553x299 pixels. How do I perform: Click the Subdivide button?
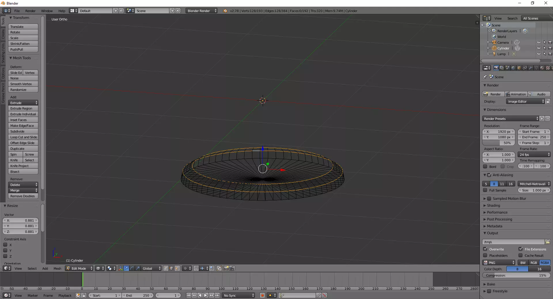(23, 131)
